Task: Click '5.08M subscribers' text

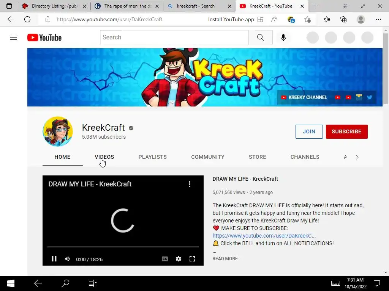Action: tap(104, 137)
